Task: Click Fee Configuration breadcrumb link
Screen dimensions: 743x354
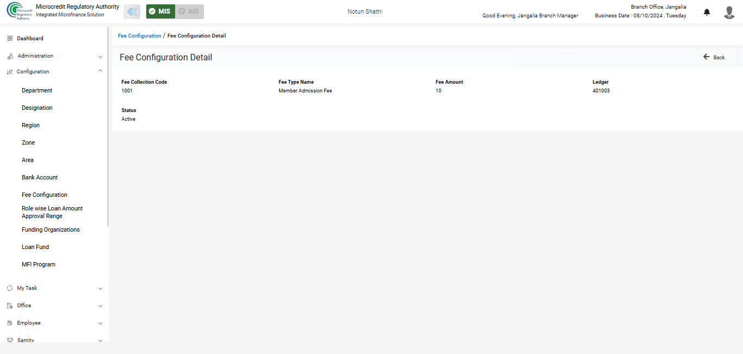Action: coord(139,36)
